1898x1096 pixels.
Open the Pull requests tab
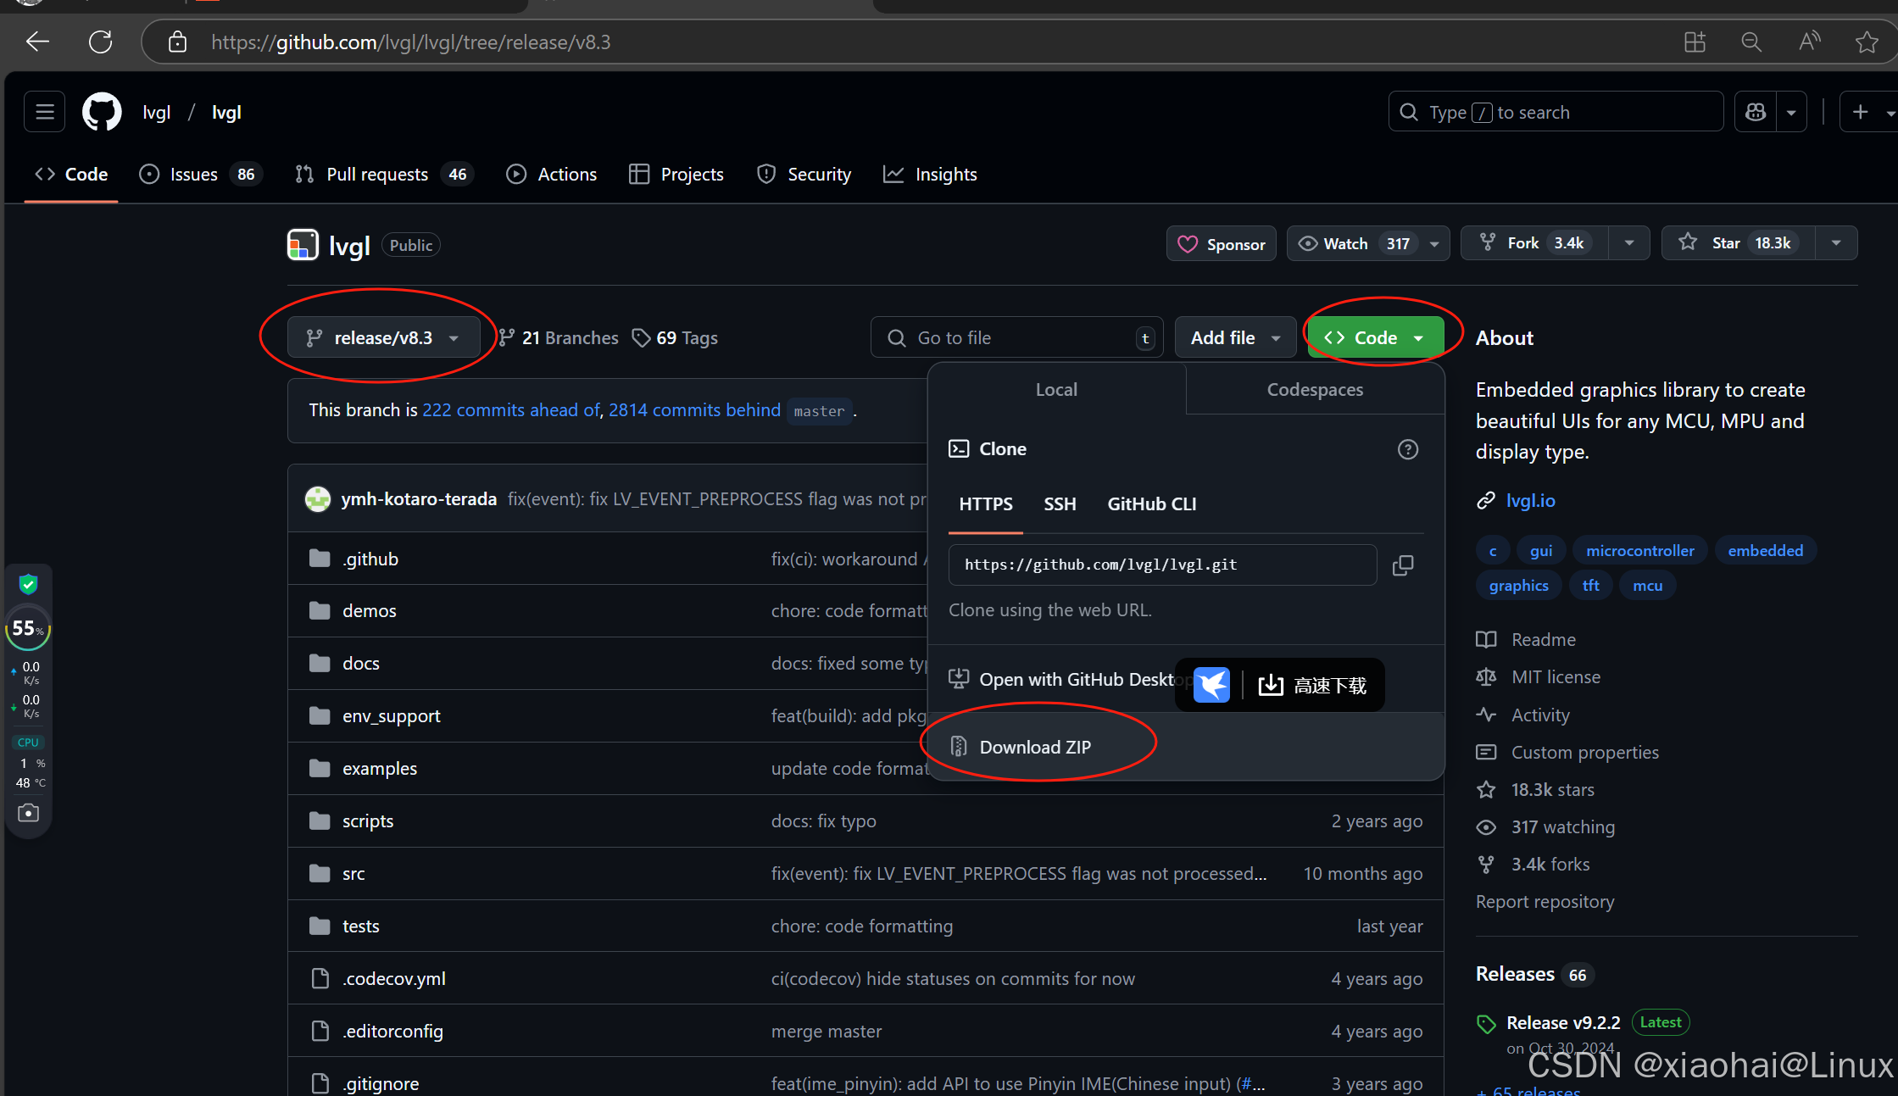point(377,175)
